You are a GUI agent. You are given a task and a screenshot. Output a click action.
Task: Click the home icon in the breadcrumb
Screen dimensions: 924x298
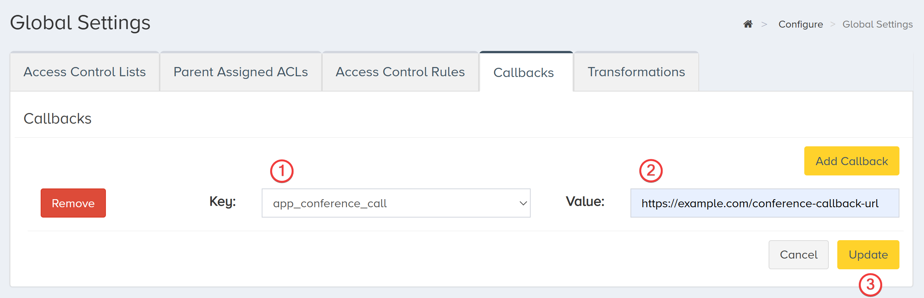point(748,24)
